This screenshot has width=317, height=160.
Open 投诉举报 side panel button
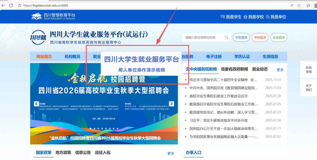click(308, 70)
